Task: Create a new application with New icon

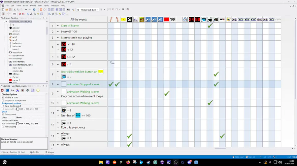Action: point(3,10)
